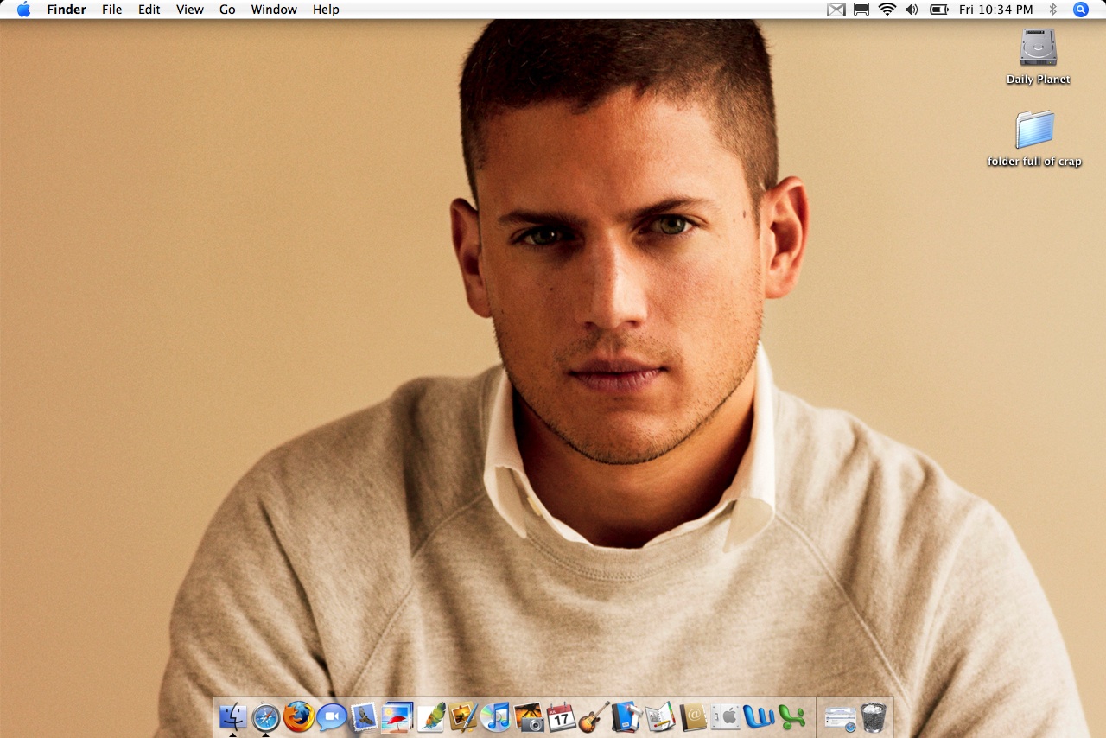This screenshot has height=738, width=1106.
Task: Launch iChat blue speech bubble icon
Action: 332,716
